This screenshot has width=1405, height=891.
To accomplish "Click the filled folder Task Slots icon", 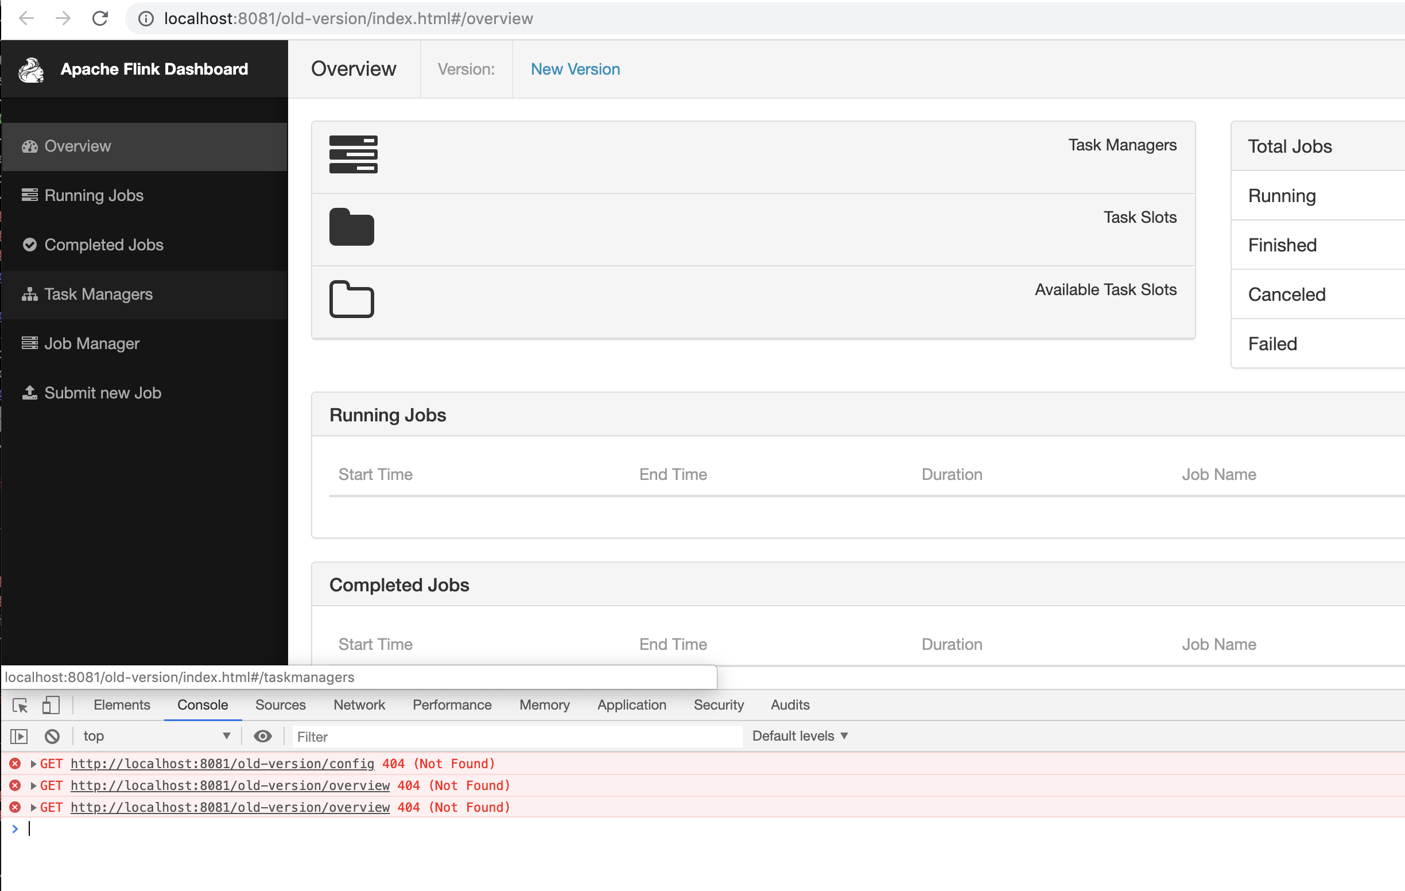I will coord(351,227).
